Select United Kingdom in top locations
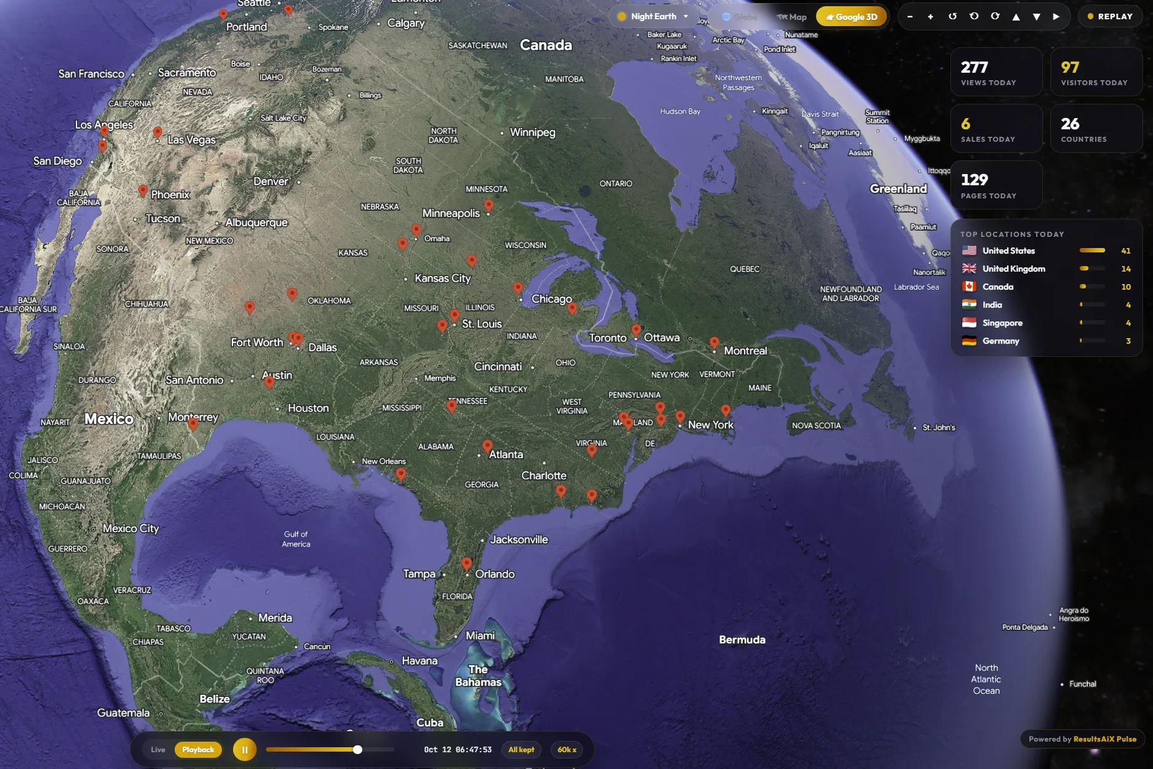Viewport: 1153px width, 769px height. (x=1046, y=269)
